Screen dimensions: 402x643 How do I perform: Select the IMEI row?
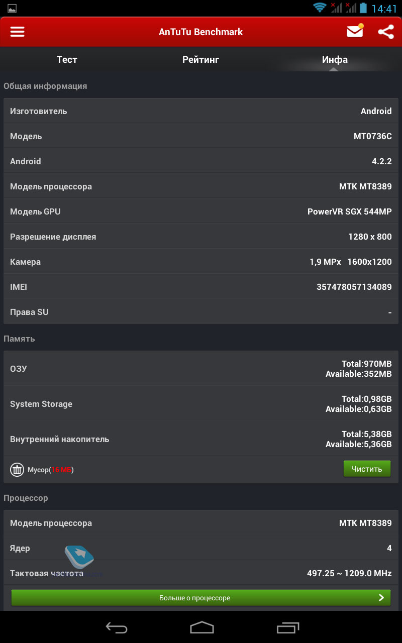click(x=201, y=287)
